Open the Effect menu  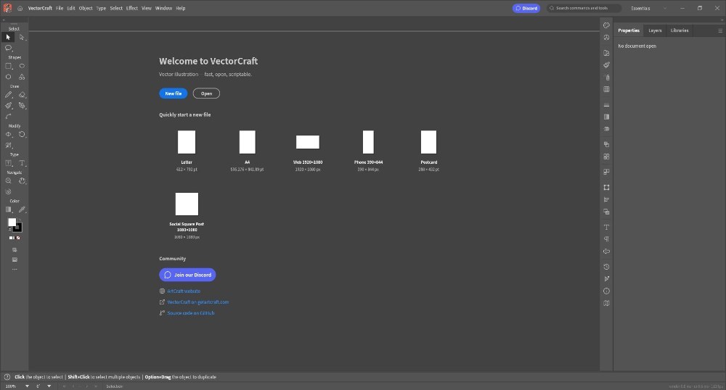tap(132, 8)
